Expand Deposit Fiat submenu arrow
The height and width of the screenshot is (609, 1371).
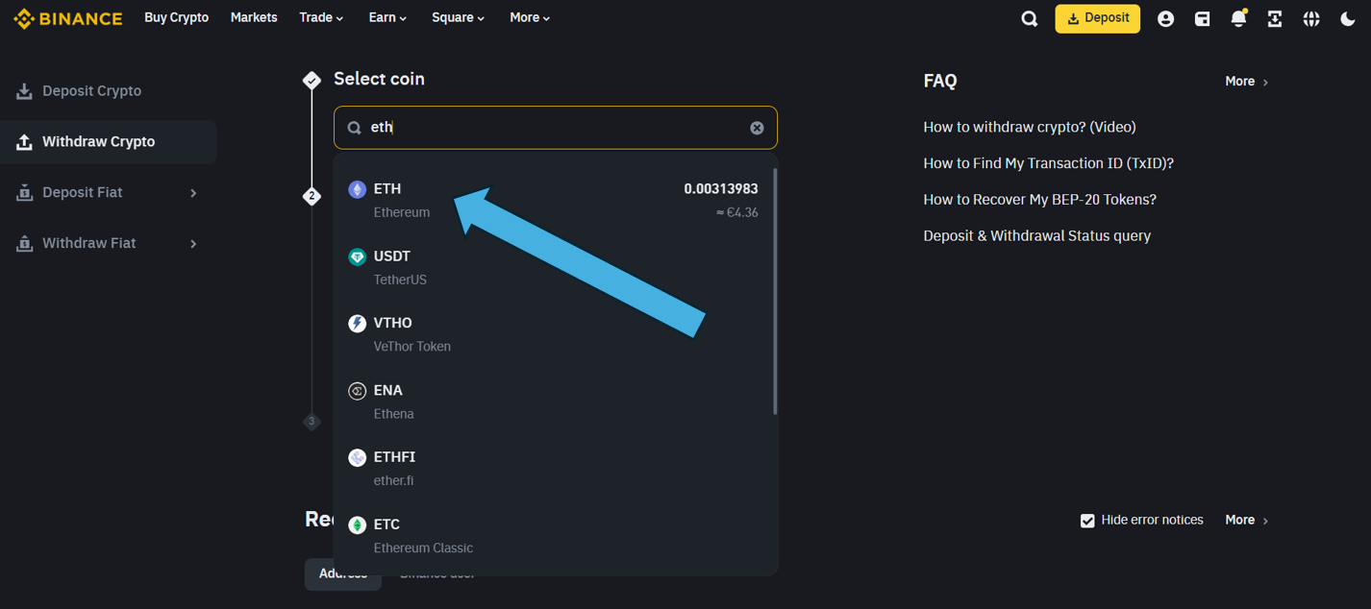click(193, 193)
